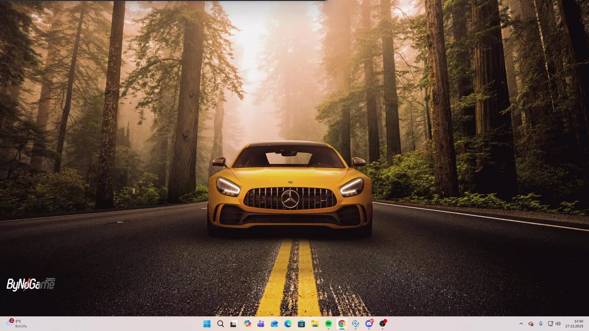The image size is (589, 331).
Task: Open OneDrive sync error tray icon
Action: point(531,324)
